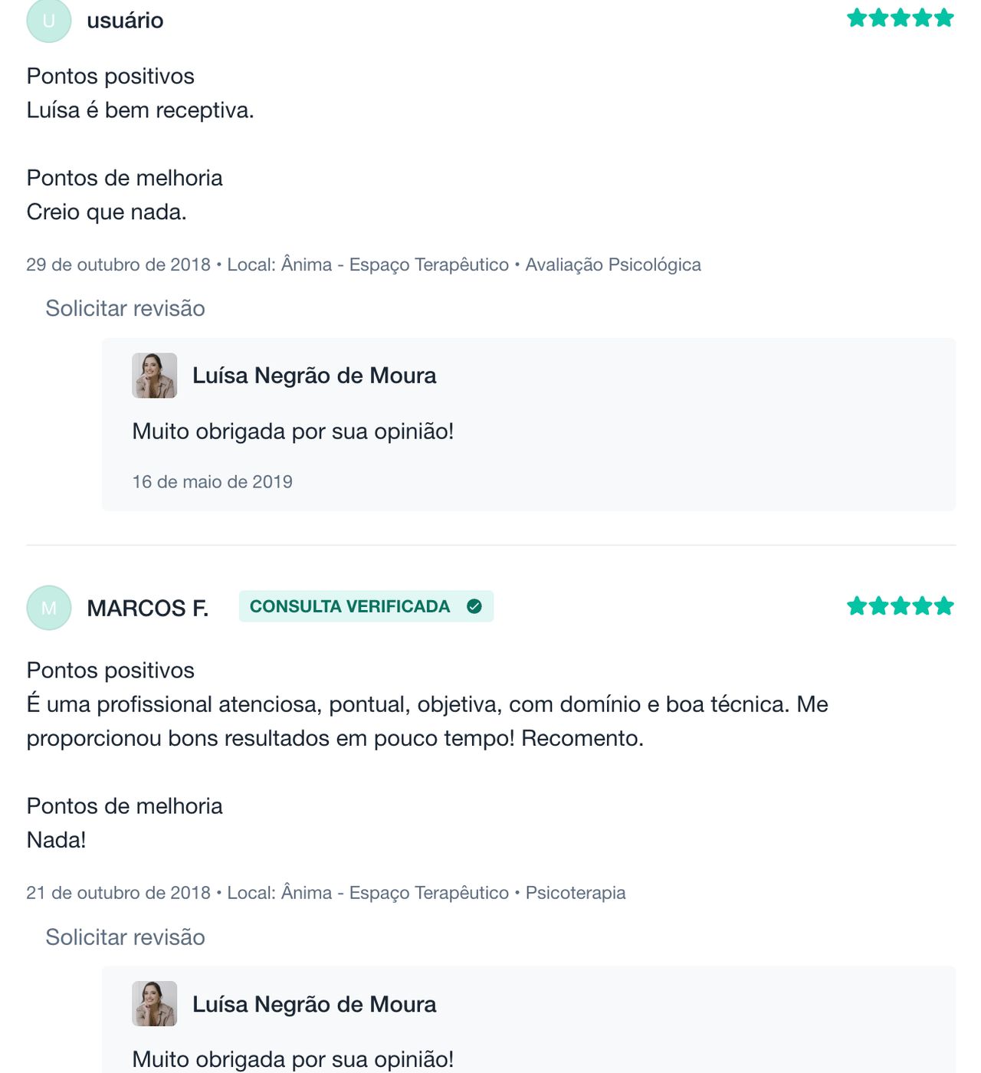The image size is (981, 1073).
Task: Click Luísa's profile photo thumbnail in the first reply
Action: [x=153, y=376]
